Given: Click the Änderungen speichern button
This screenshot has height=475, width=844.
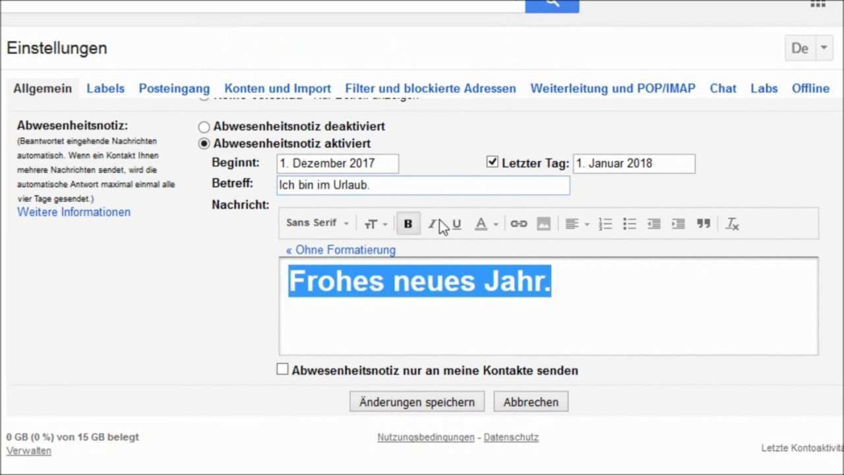Looking at the screenshot, I should tap(417, 402).
